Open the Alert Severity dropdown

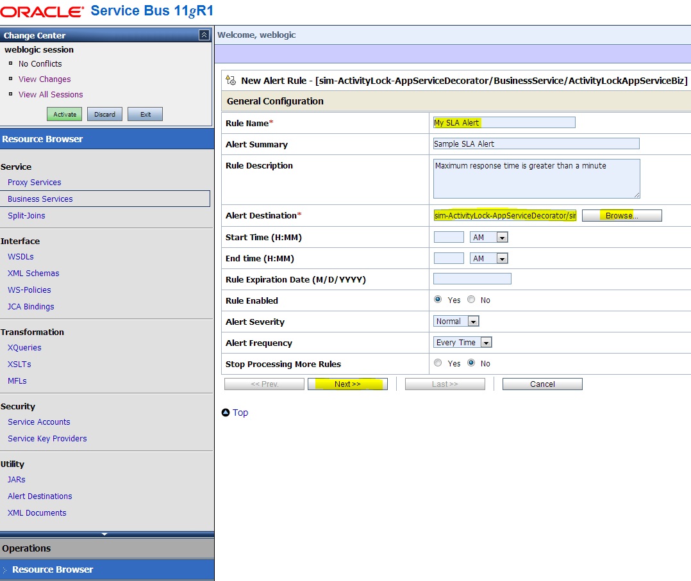pyautogui.click(x=456, y=321)
